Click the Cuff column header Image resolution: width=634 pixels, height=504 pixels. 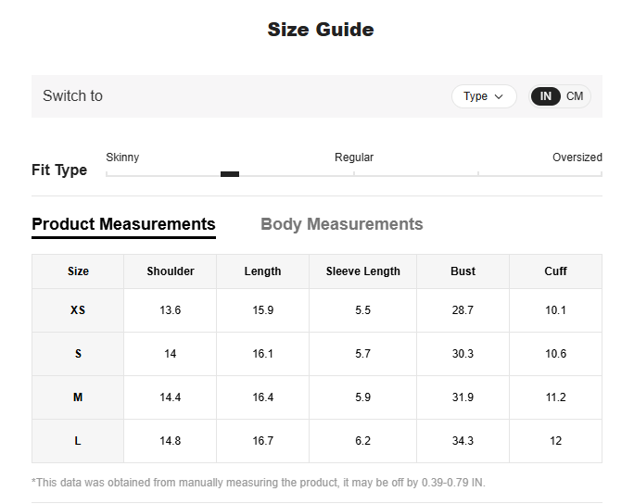(555, 271)
